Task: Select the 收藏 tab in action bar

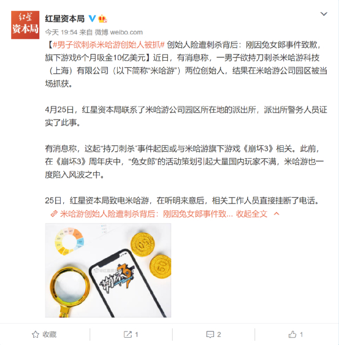Action: (45, 335)
